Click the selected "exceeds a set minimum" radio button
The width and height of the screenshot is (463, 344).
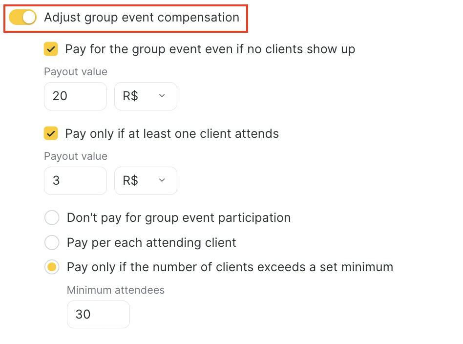coord(52,267)
